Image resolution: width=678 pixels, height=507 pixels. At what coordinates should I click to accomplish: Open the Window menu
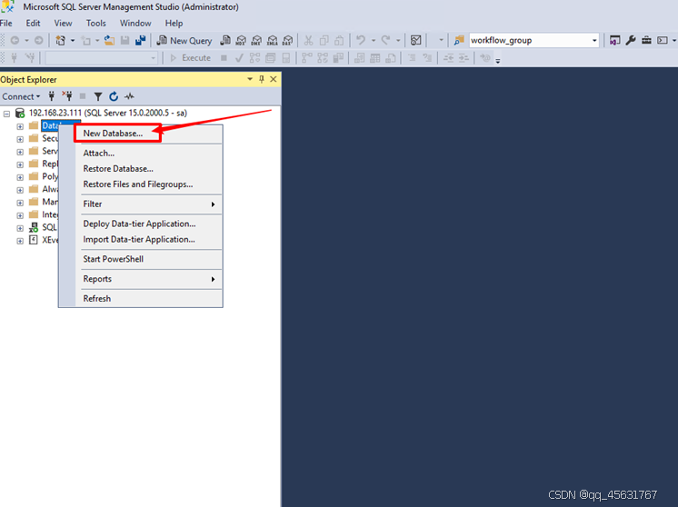pos(135,24)
